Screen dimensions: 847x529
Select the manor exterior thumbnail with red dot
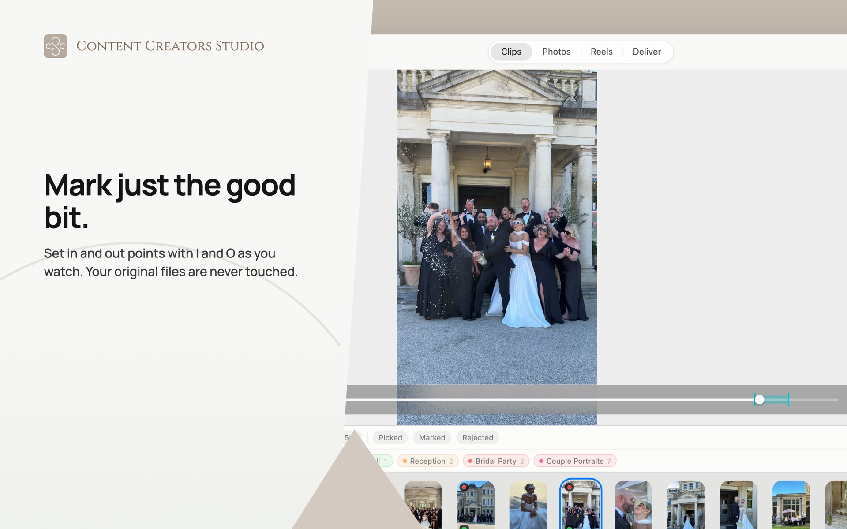[476, 505]
